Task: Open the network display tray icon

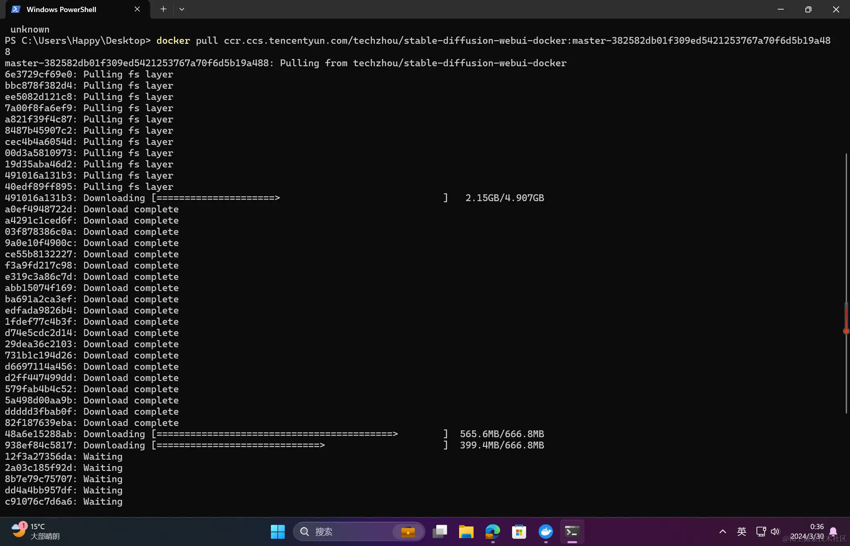Action: (x=761, y=532)
